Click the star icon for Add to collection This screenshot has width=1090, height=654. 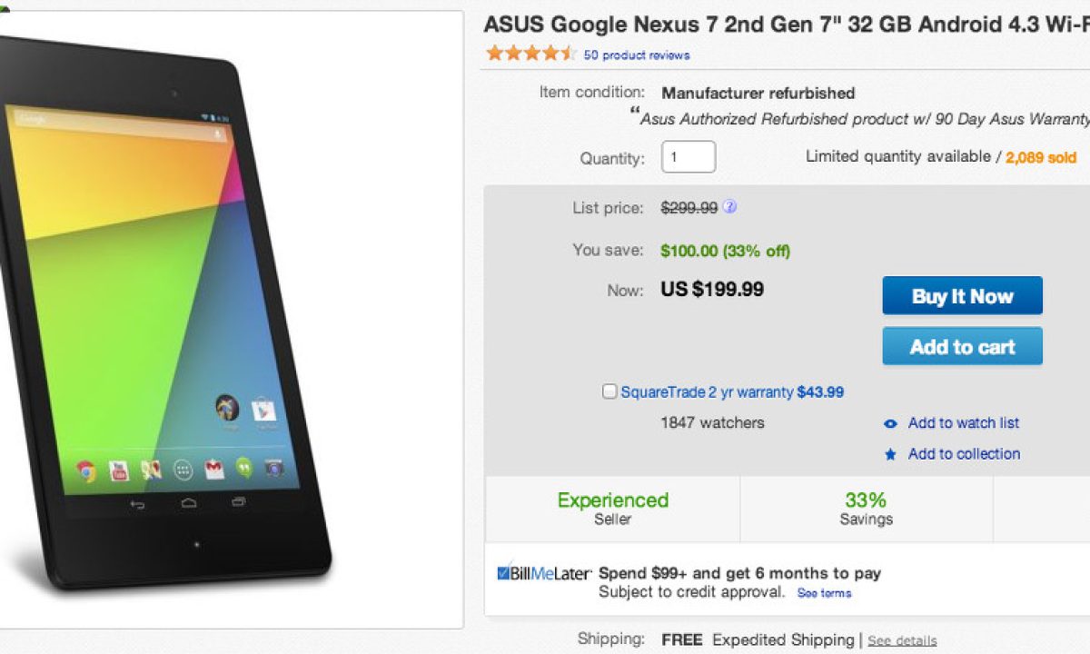[x=891, y=454]
